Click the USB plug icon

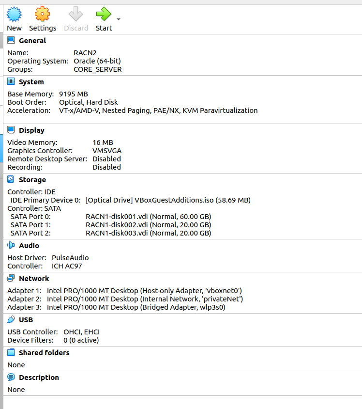11,319
